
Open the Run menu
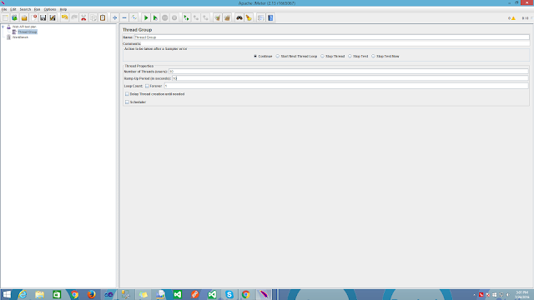(x=37, y=9)
